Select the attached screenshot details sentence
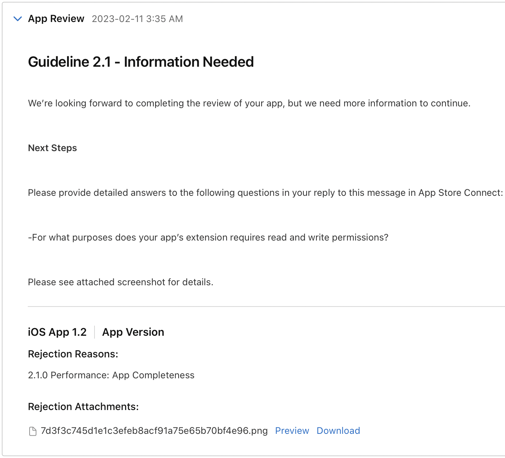The height and width of the screenshot is (458, 505). [x=120, y=282]
